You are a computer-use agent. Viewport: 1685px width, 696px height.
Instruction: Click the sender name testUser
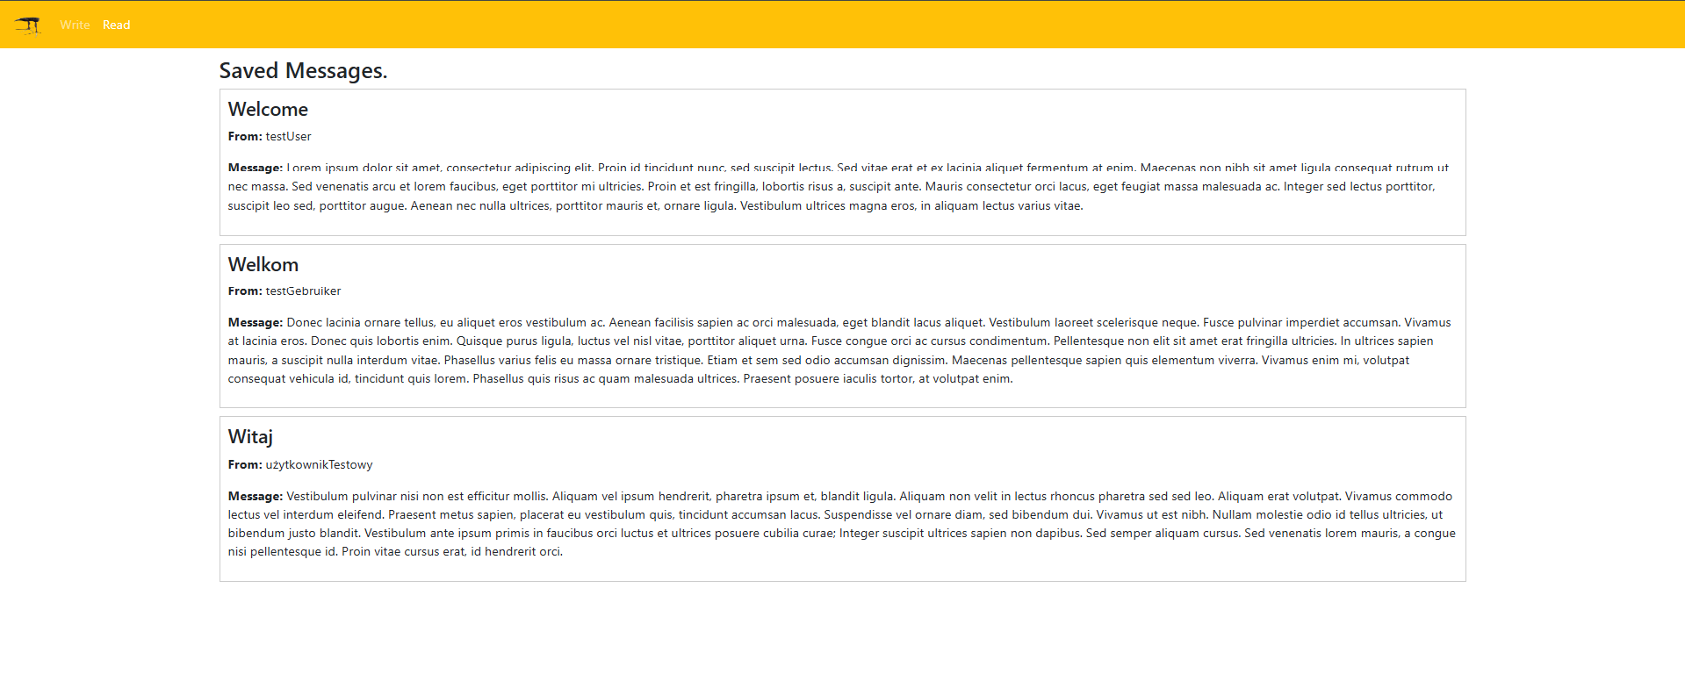(288, 136)
